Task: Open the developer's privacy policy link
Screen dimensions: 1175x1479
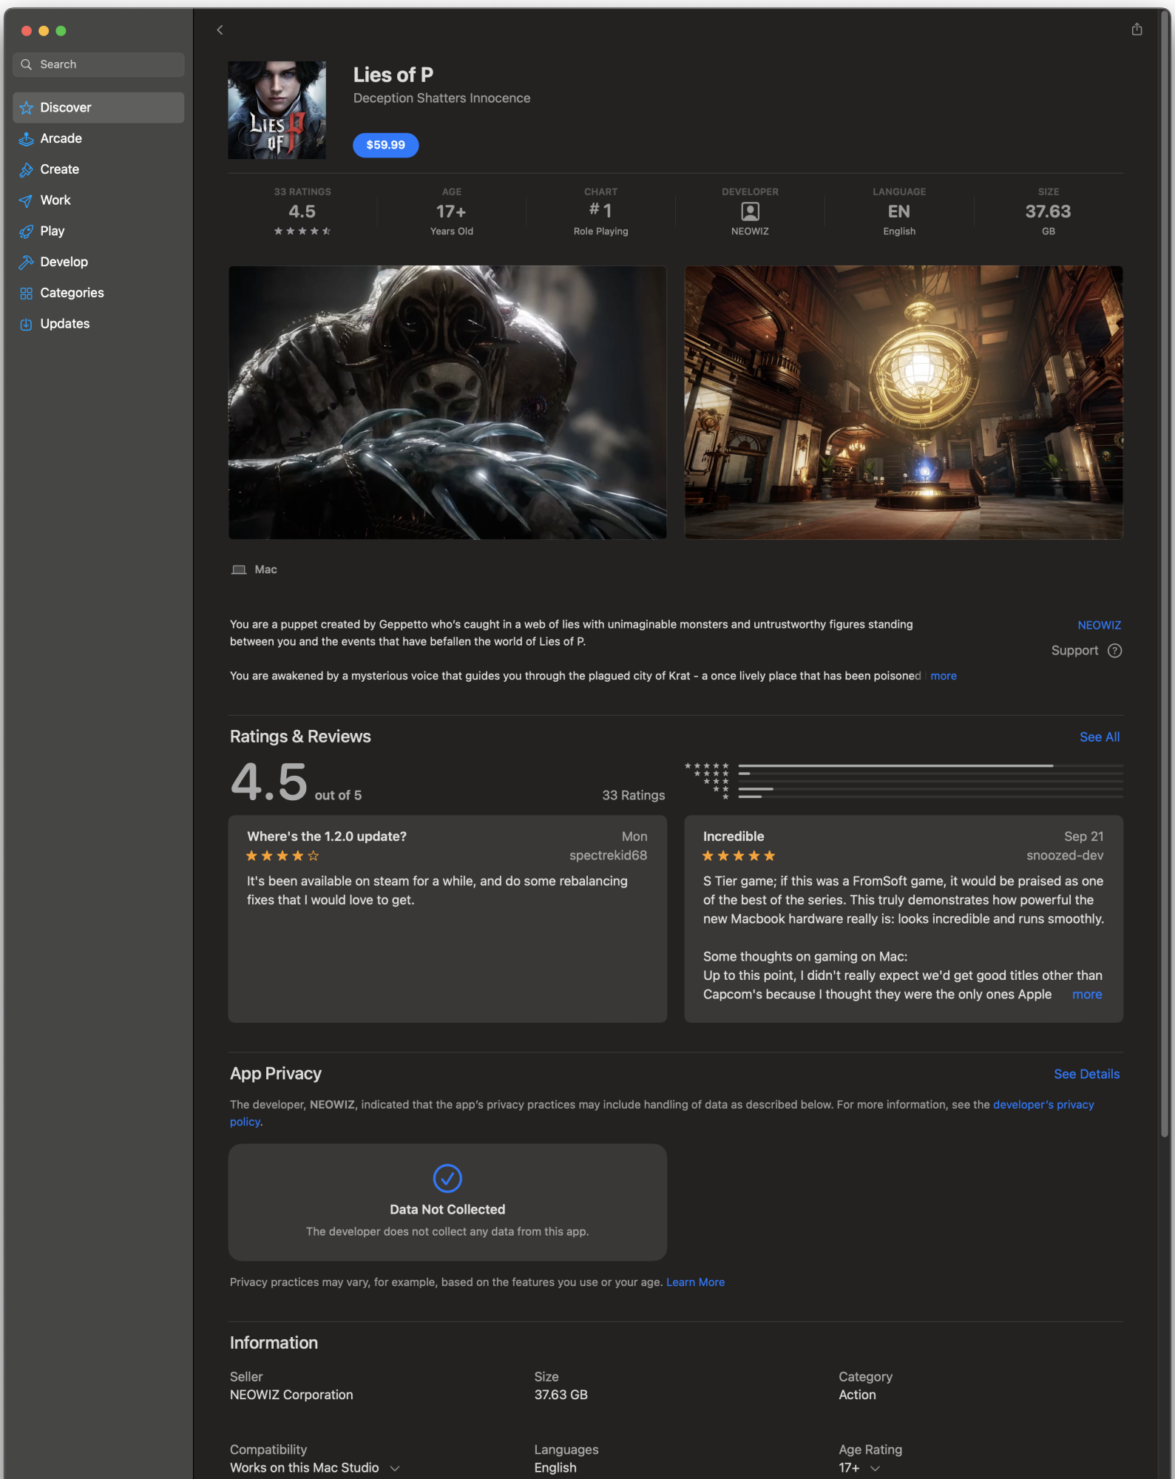Action: (1043, 1105)
